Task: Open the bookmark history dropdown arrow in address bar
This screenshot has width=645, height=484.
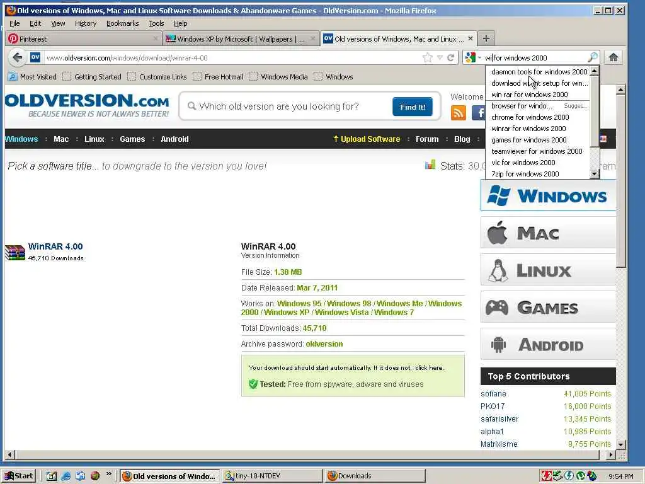Action: [x=440, y=57]
